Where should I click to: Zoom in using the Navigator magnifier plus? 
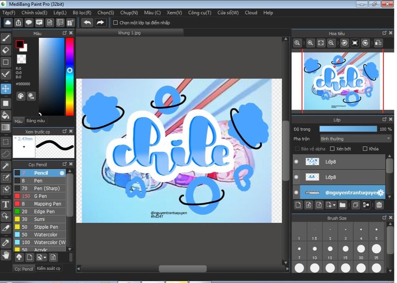point(310,43)
